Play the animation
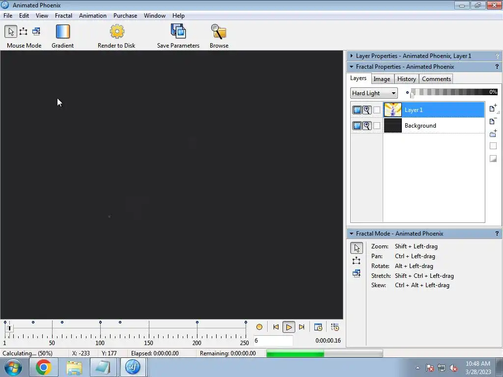503x377 pixels. tap(289, 327)
